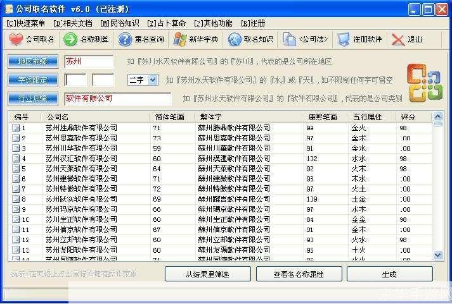
Task: Click stroke count 59 in 苏州川华 row
Action: point(157,149)
